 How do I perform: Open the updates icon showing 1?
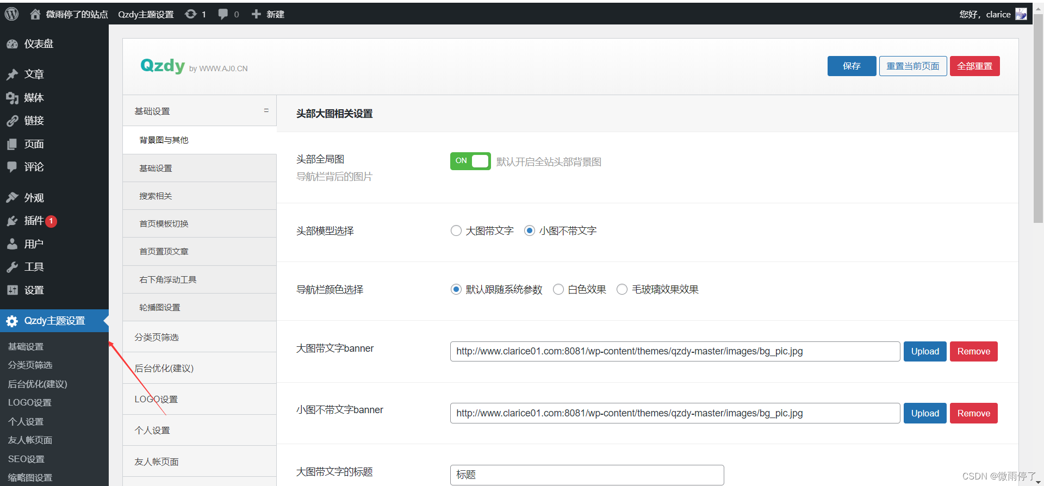(x=191, y=14)
